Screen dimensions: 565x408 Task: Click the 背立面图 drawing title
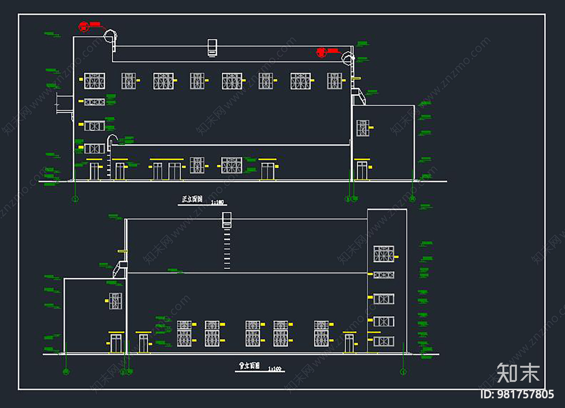pyautogui.click(x=249, y=366)
